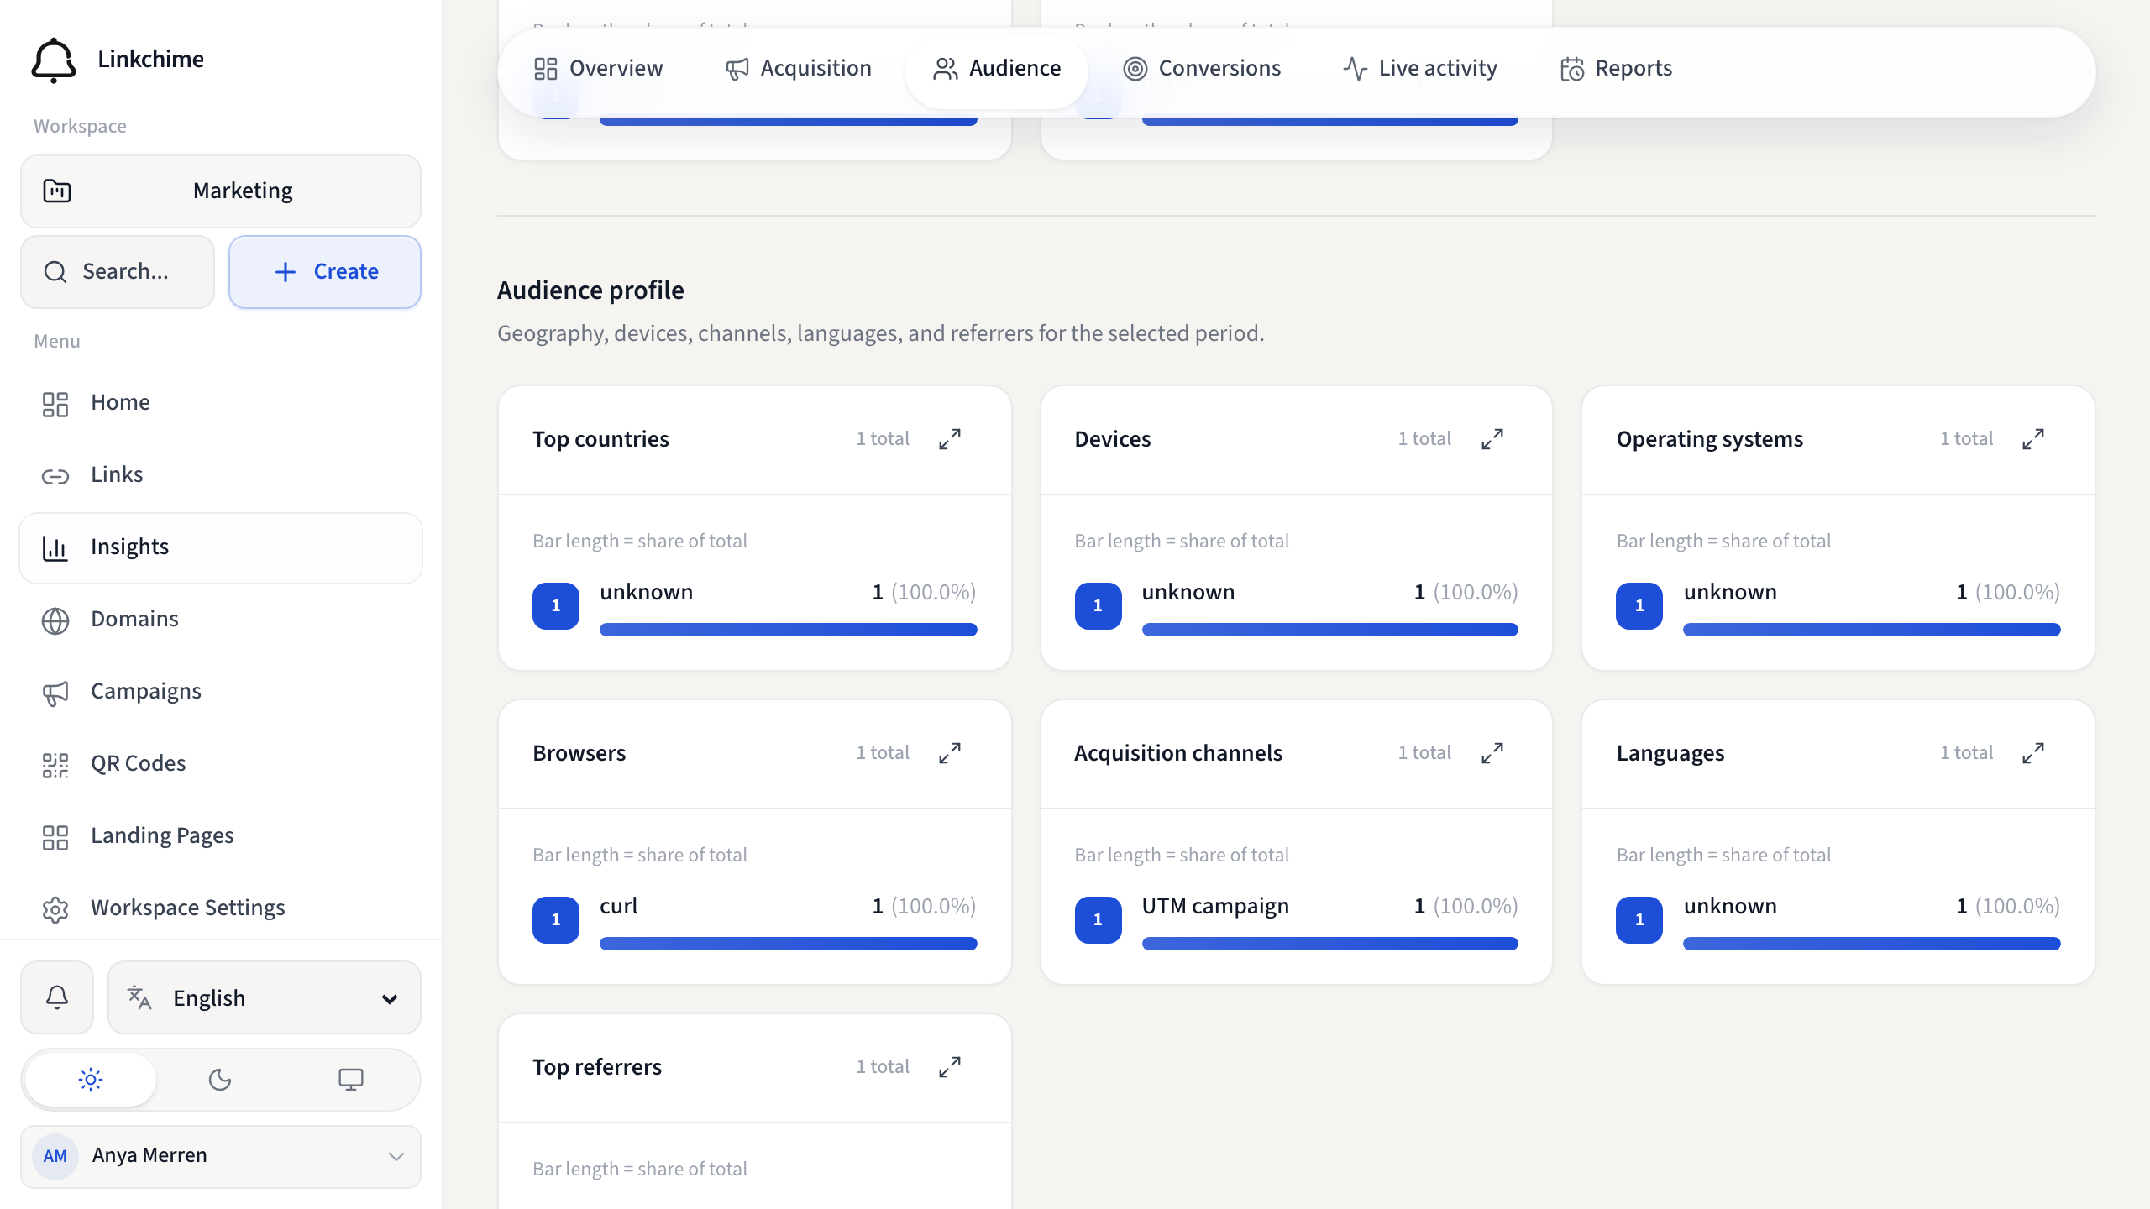Open the Acquisition tab
Screen dimensions: 2150x1209
click(x=799, y=69)
